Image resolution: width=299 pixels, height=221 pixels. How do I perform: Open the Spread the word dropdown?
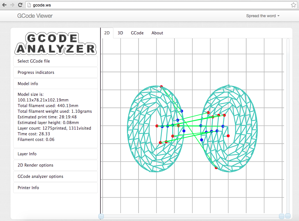point(263,16)
